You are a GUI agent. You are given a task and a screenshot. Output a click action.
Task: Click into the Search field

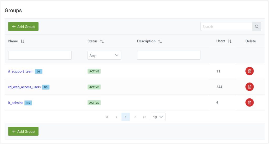pyautogui.click(x=226, y=26)
